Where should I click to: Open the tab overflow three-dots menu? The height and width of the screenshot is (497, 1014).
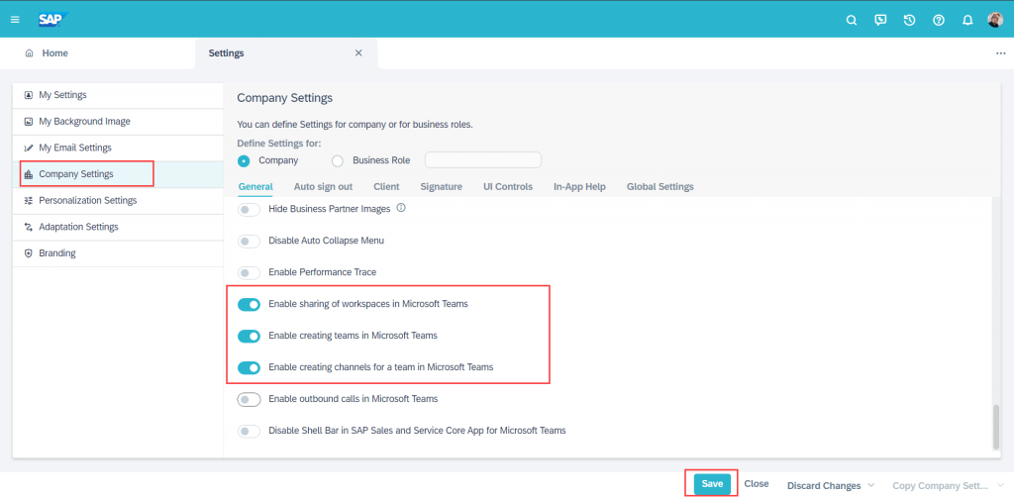coord(1000,53)
